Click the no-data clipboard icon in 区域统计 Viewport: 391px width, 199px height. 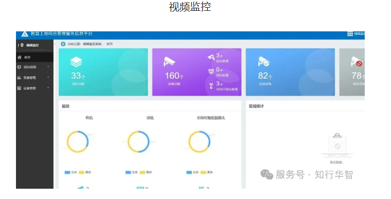point(337,145)
